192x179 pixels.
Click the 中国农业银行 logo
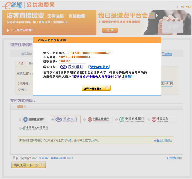(132, 119)
